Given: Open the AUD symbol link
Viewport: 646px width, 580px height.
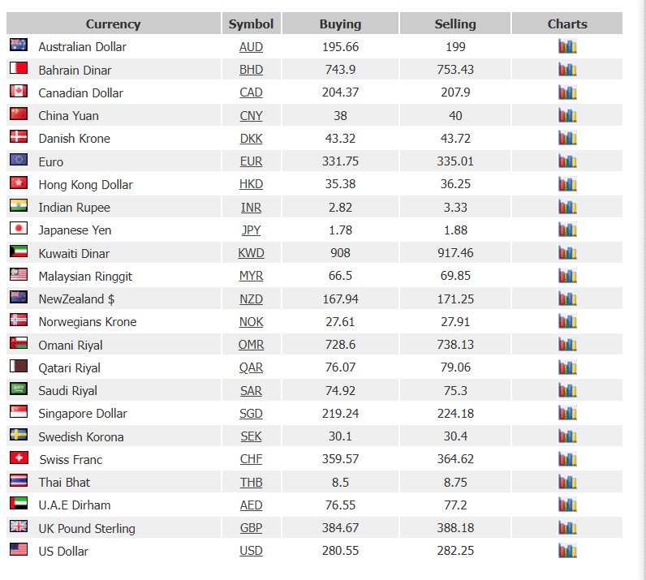Looking at the screenshot, I should [251, 47].
